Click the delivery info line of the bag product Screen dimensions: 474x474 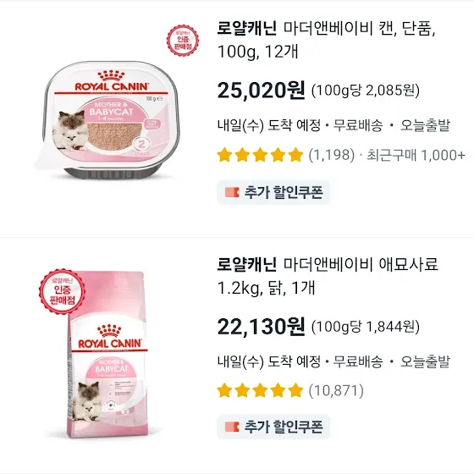point(333,361)
